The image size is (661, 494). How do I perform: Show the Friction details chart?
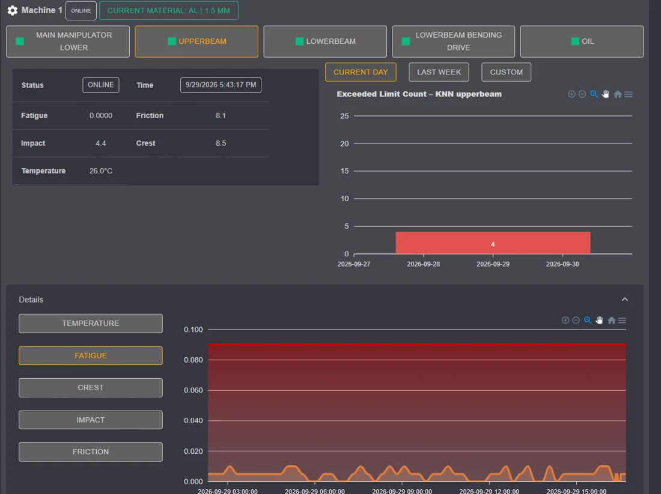point(91,452)
